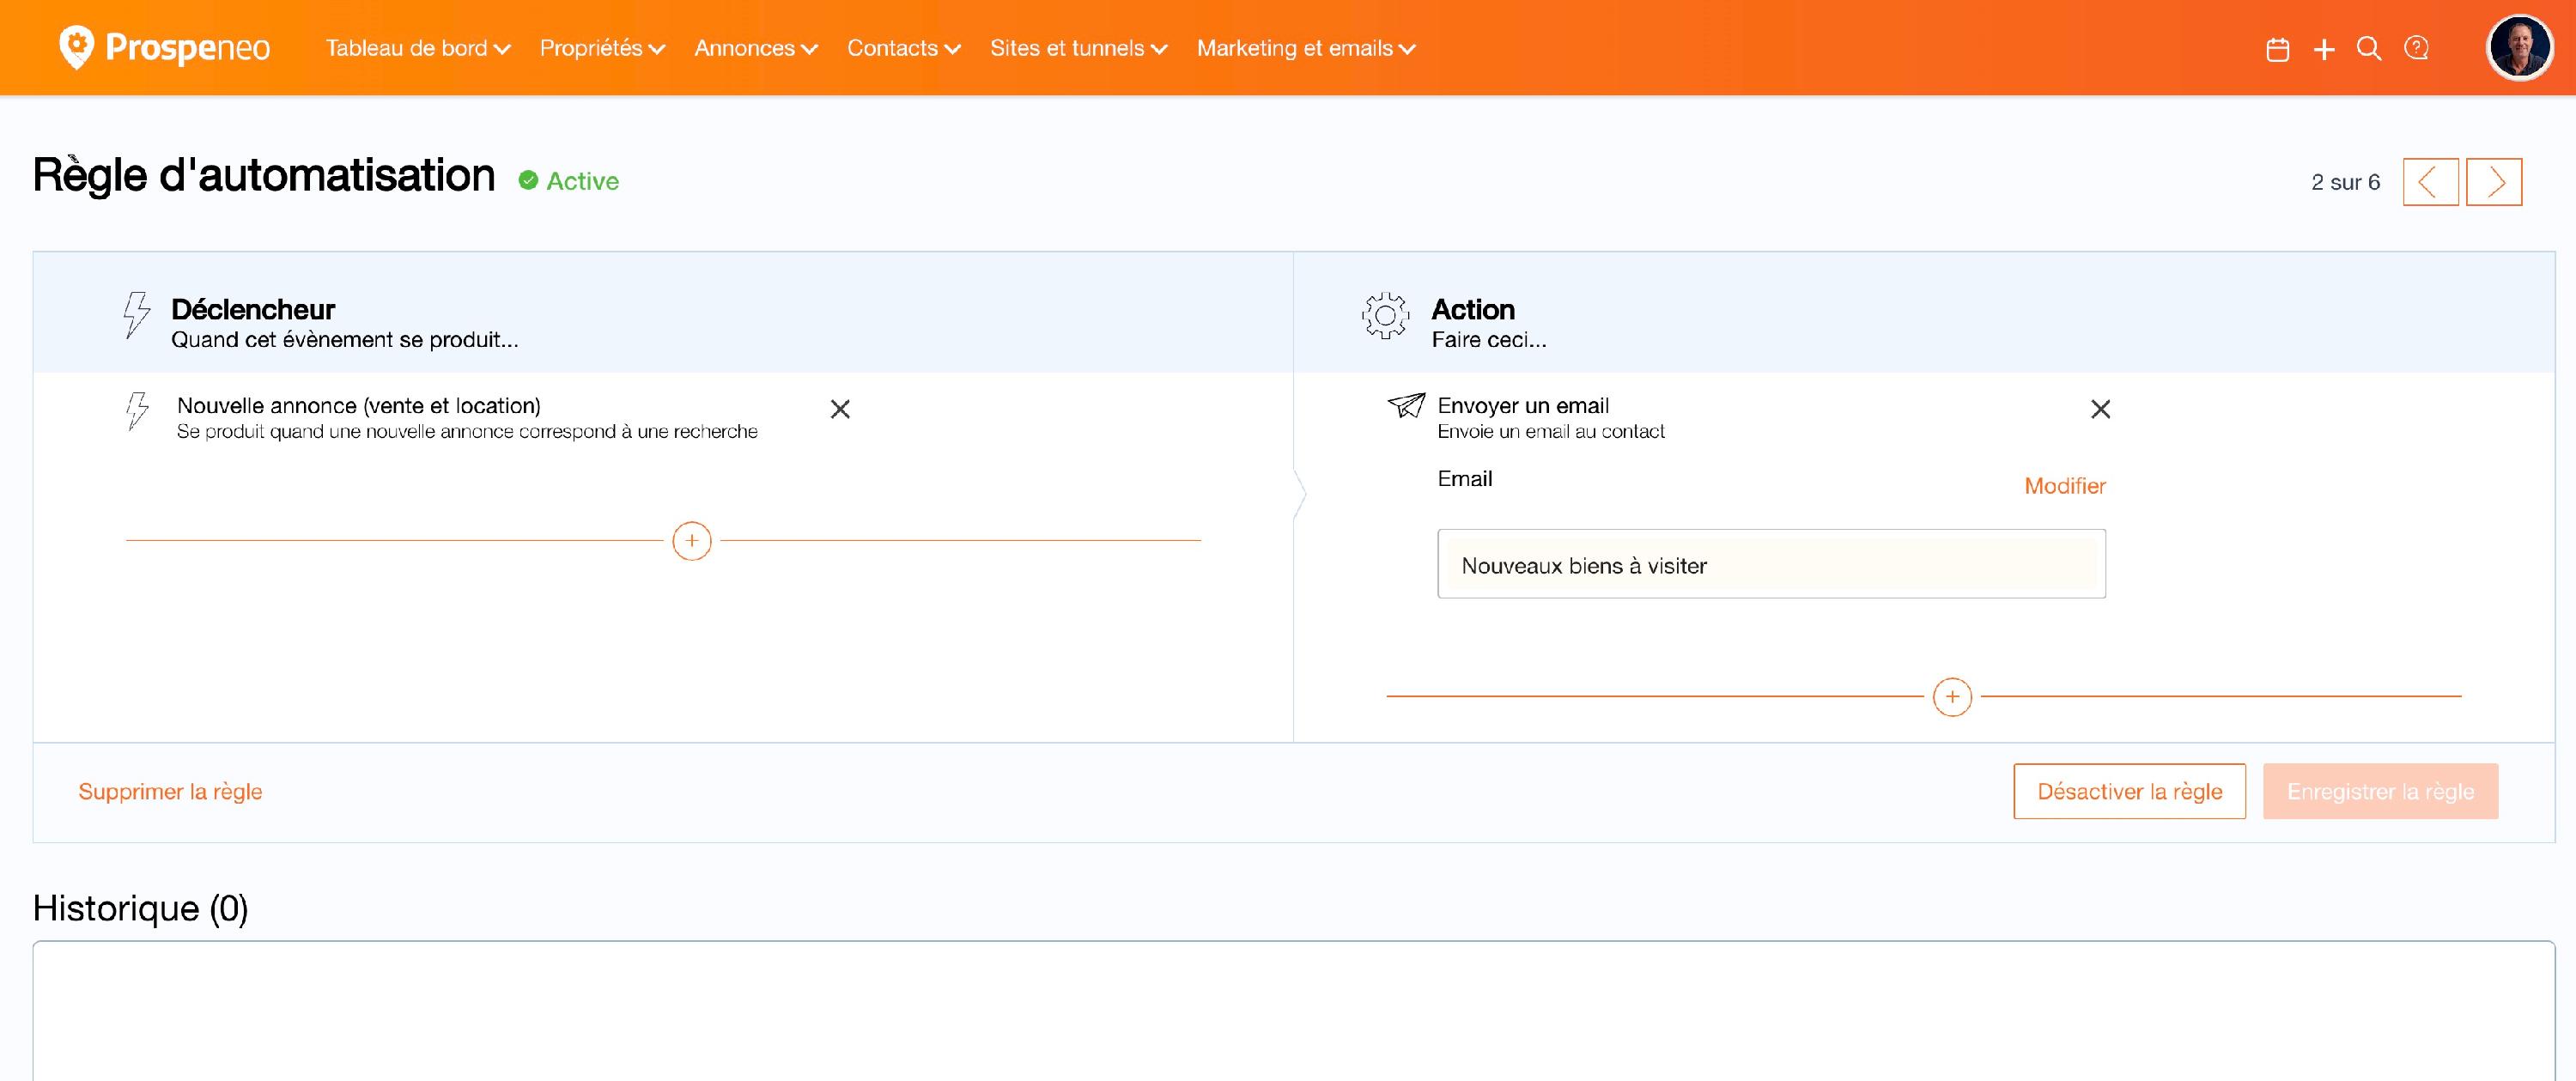The height and width of the screenshot is (1081, 2576).
Task: Open the search magnifier icon
Action: (2369, 48)
